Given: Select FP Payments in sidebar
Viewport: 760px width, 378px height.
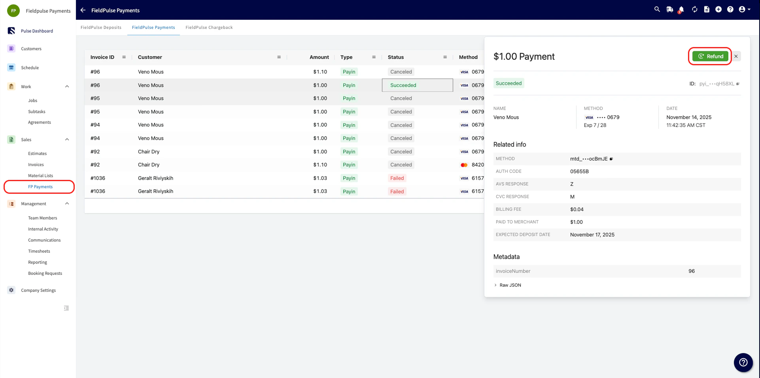Looking at the screenshot, I should coord(40,187).
